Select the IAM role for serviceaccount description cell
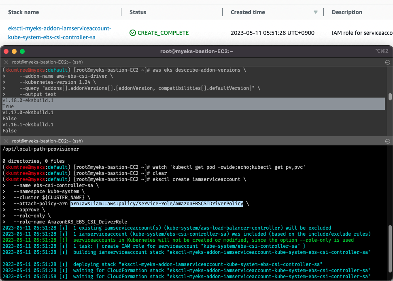 click(362, 33)
